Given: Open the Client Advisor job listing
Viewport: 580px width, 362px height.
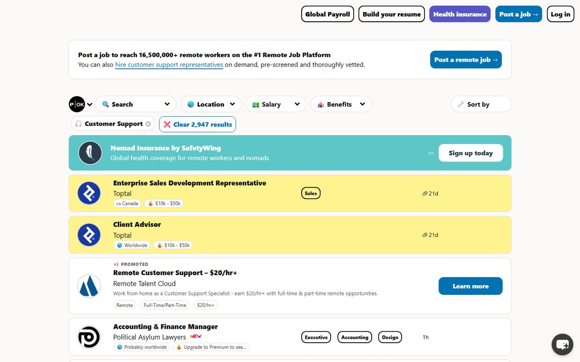Looking at the screenshot, I should pos(137,224).
